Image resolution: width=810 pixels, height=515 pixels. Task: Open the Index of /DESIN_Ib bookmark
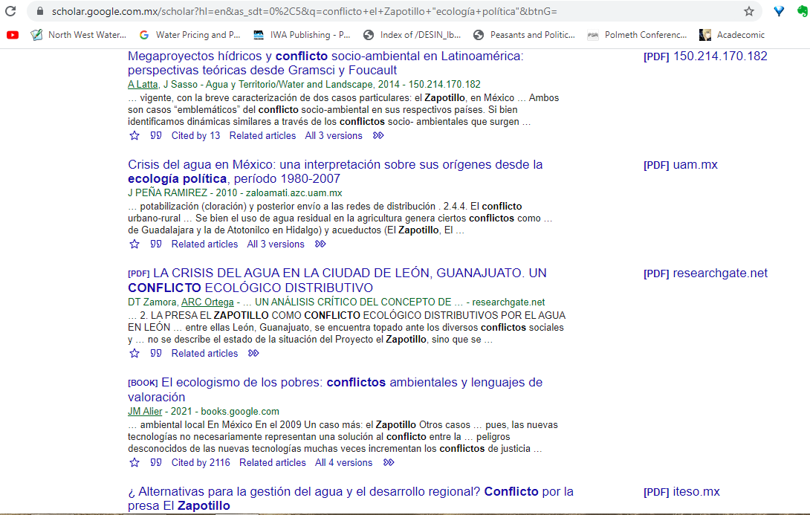tap(412, 35)
